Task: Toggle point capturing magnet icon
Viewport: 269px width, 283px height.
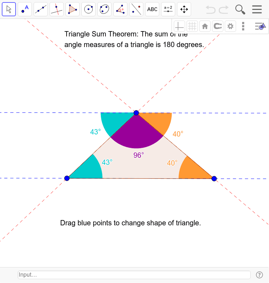Action: (x=218, y=26)
